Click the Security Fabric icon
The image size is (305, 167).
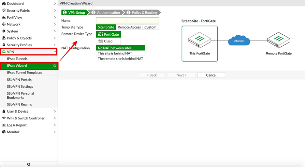(x=4, y=11)
